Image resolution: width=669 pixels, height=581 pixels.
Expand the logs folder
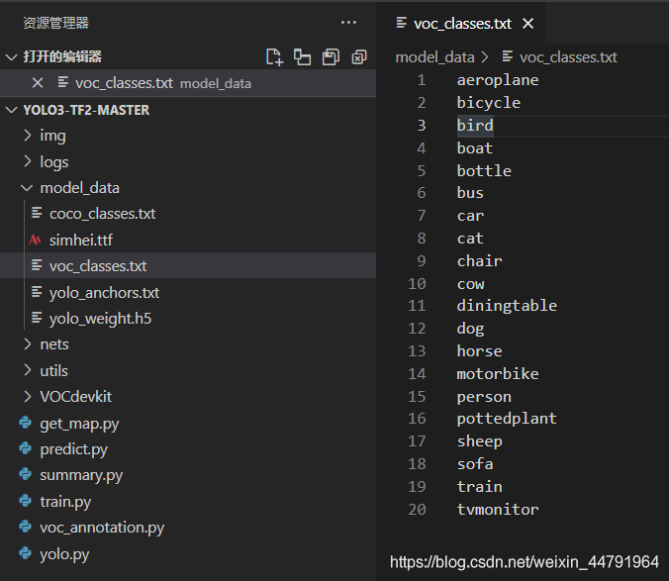tap(28, 161)
